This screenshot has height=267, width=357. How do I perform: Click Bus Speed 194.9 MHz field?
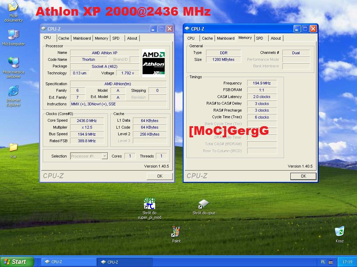pos(87,134)
